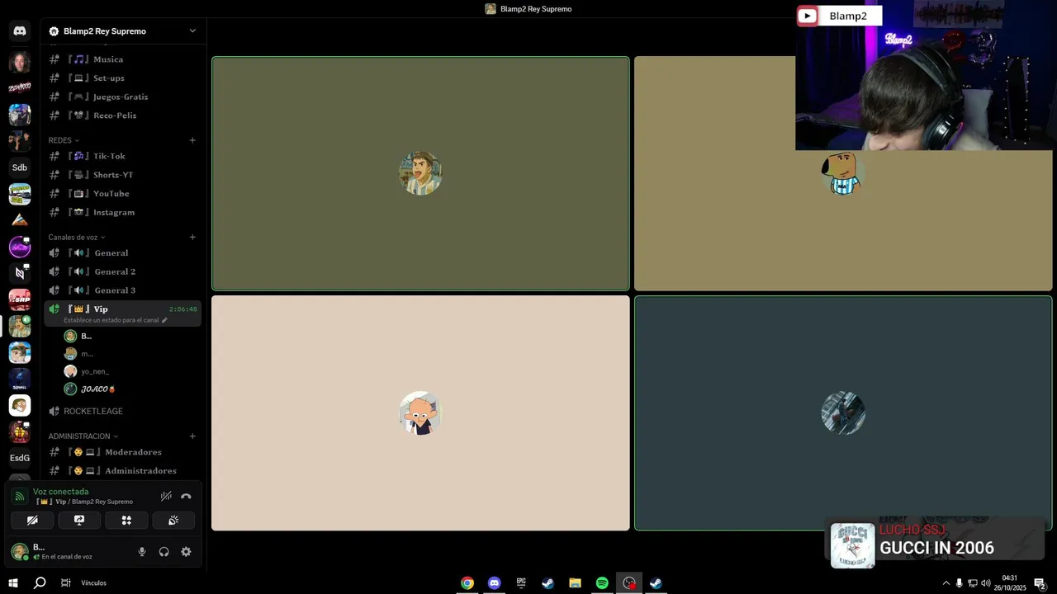
Task: Open the Instagram channel
Action: [x=123, y=212]
